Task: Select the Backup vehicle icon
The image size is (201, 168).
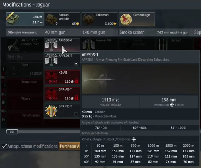Action: tap(51, 19)
